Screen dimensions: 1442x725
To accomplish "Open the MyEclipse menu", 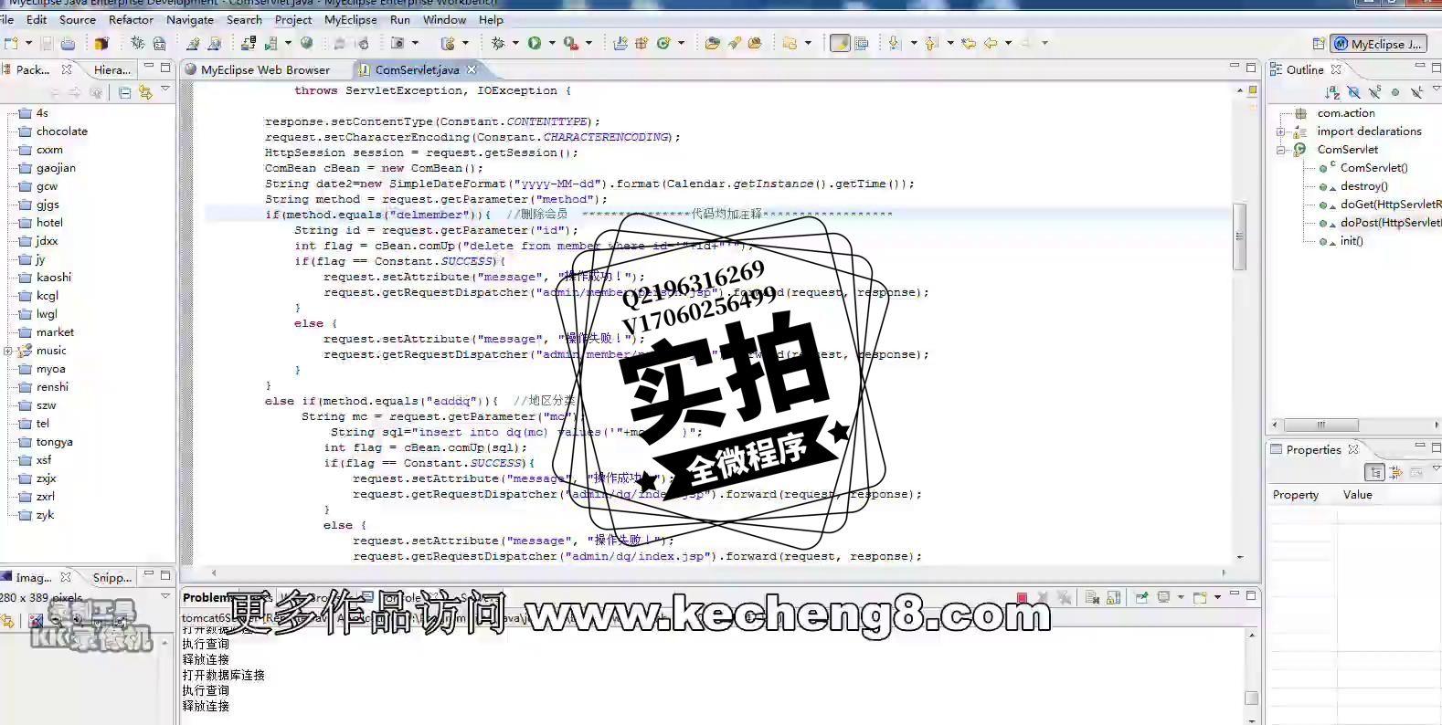I will (x=351, y=19).
